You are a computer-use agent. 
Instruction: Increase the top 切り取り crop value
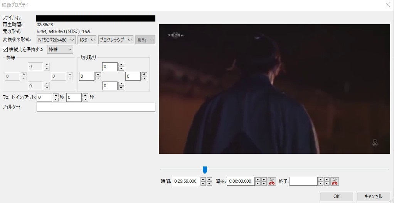point(121,65)
